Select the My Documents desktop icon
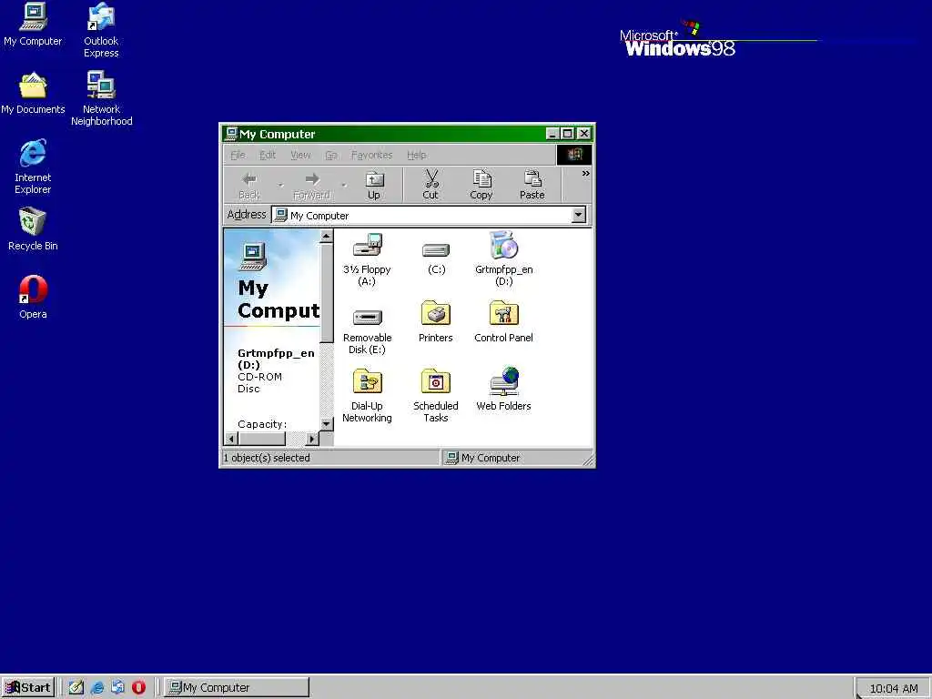The width and height of the screenshot is (932, 699). 33,94
